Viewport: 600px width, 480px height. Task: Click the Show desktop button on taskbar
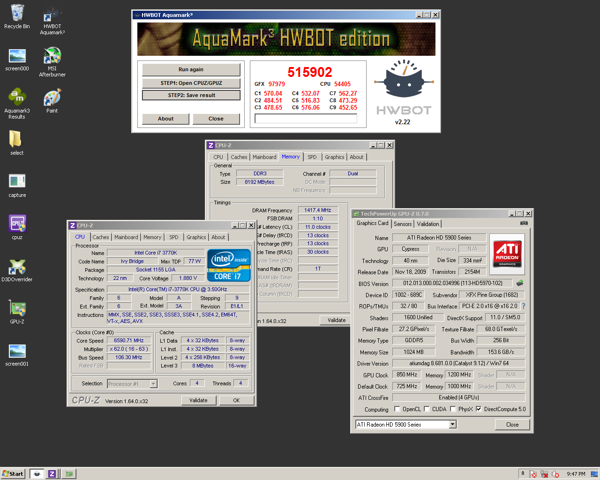(x=594, y=474)
